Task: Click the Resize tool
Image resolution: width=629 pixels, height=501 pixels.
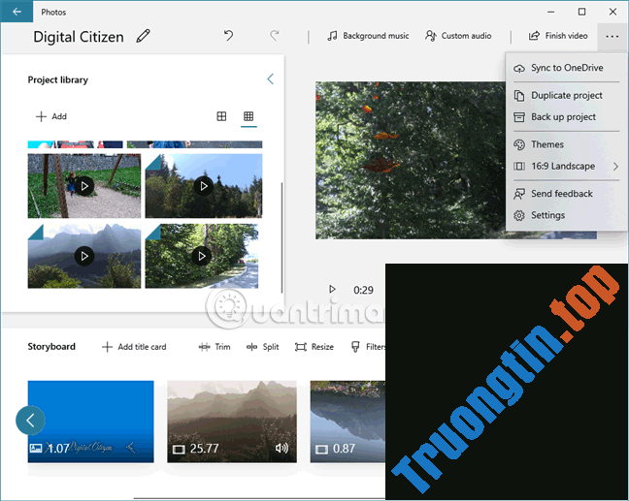Action: 314,347
